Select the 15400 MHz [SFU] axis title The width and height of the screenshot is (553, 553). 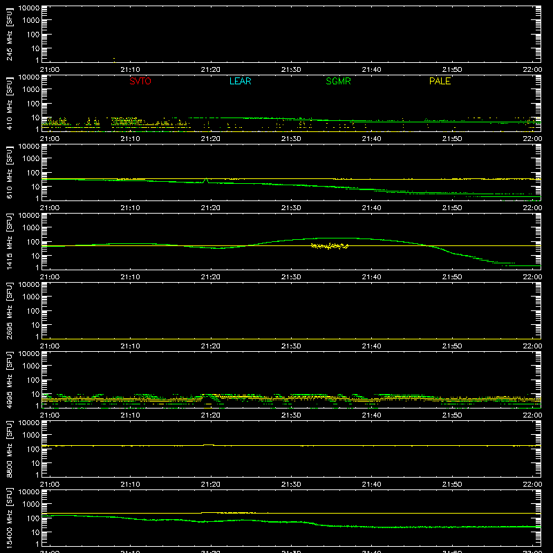pyautogui.click(x=9, y=518)
